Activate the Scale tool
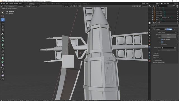Viewport: 179px width, 101px height. (x=3, y=27)
